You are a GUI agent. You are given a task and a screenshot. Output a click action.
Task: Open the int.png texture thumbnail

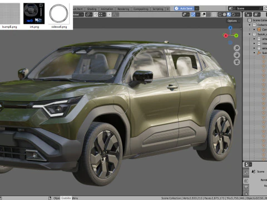click(34, 13)
